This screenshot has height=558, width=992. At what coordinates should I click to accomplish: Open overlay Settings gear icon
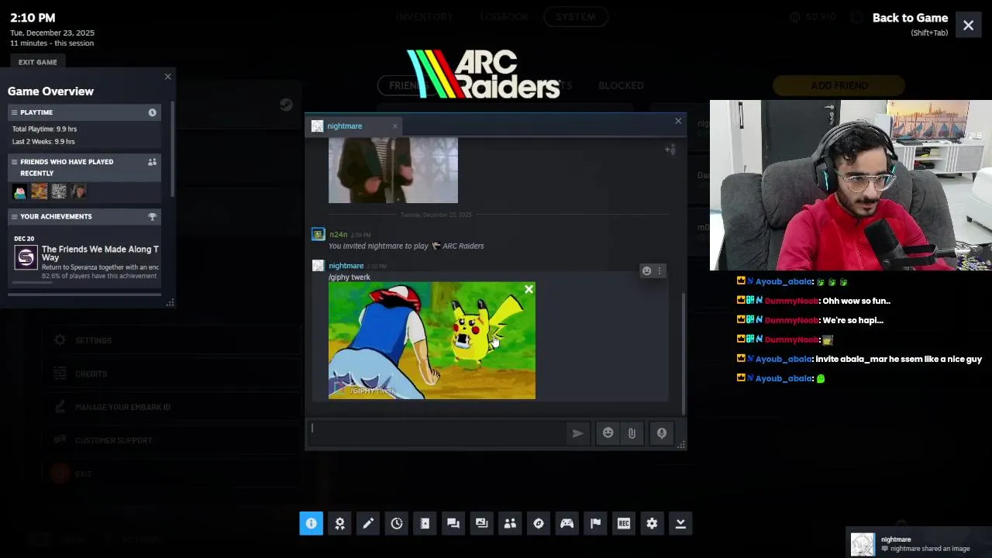point(652,524)
